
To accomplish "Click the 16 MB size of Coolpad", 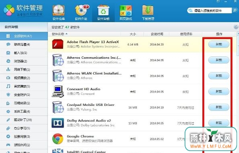I will pyautogui.click(x=133, y=108).
